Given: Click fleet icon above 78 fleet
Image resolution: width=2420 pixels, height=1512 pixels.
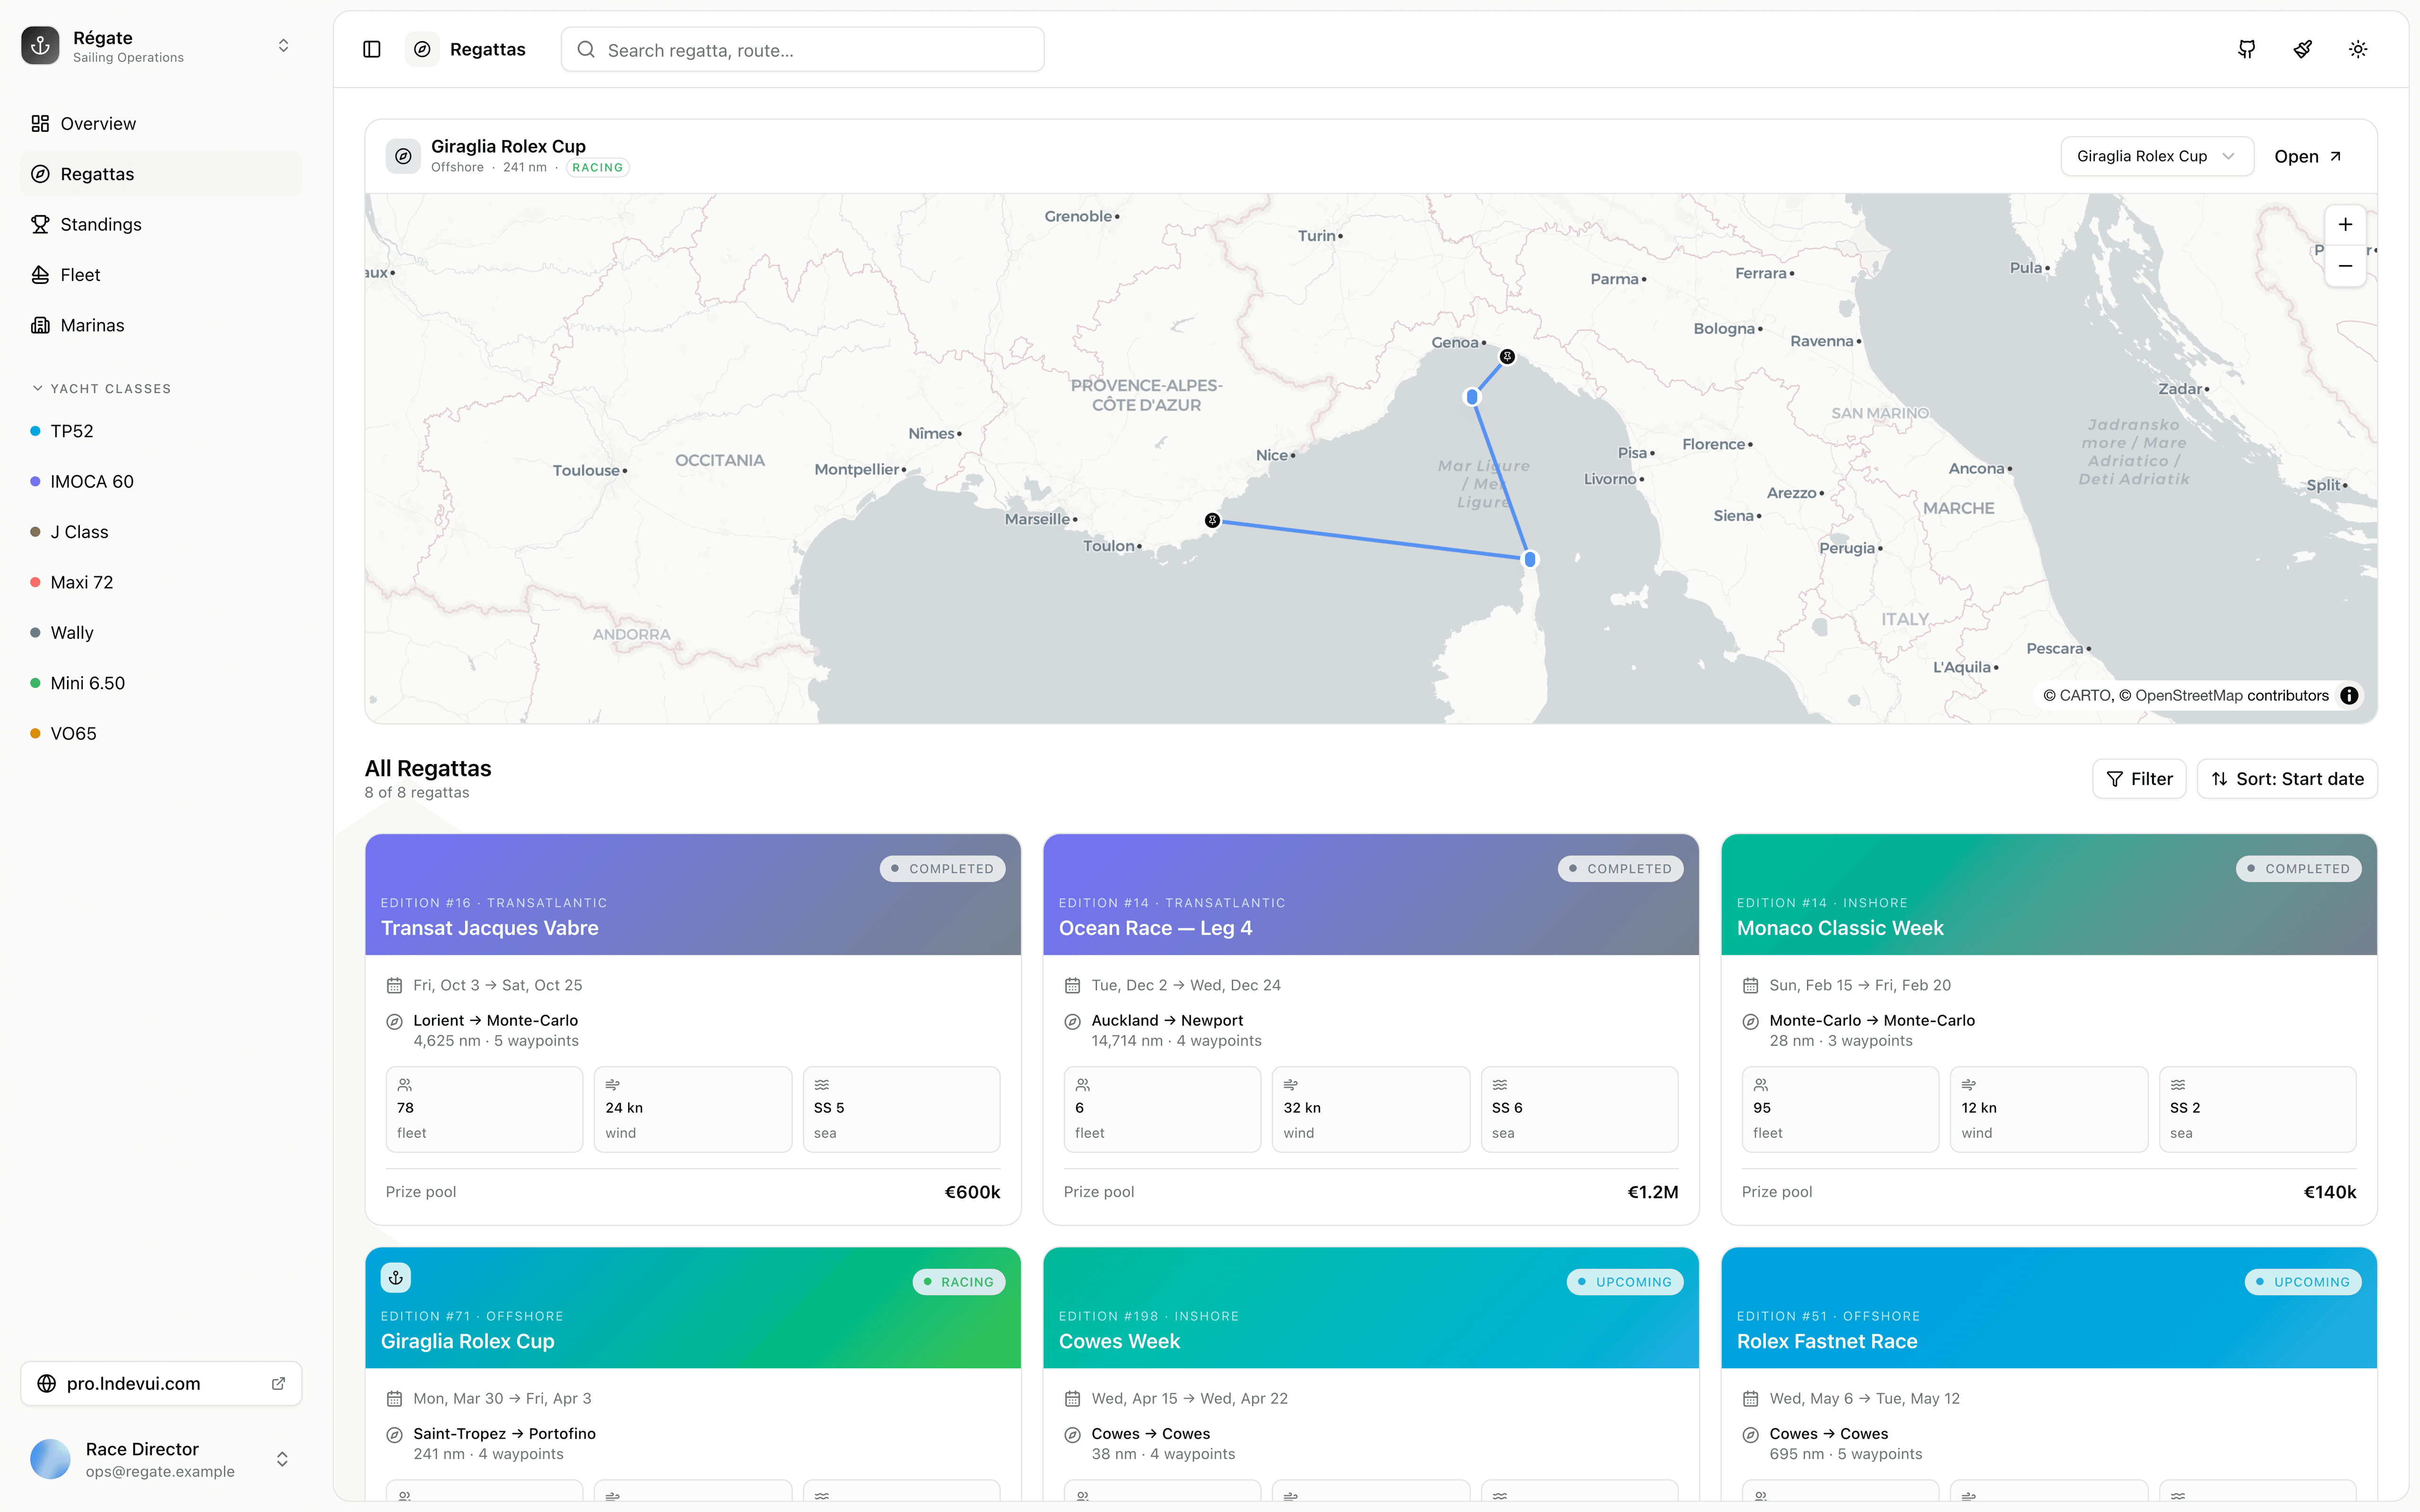Looking at the screenshot, I should tap(405, 1085).
